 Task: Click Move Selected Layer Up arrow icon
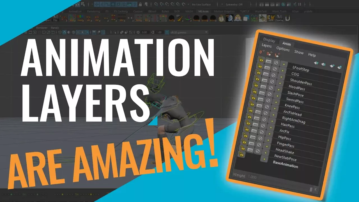click(x=316, y=63)
